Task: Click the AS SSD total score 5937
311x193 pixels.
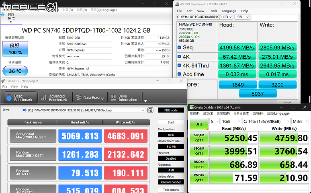Action: click(x=258, y=94)
